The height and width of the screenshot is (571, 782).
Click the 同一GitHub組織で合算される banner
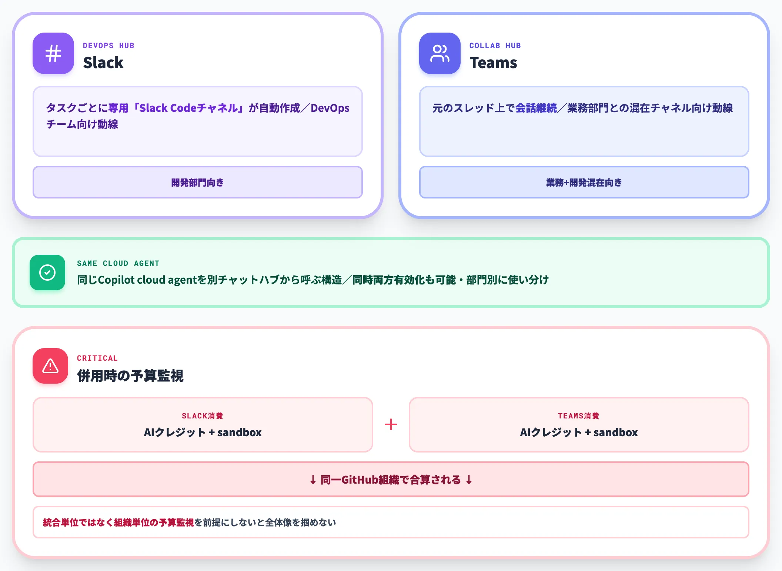[391, 479]
